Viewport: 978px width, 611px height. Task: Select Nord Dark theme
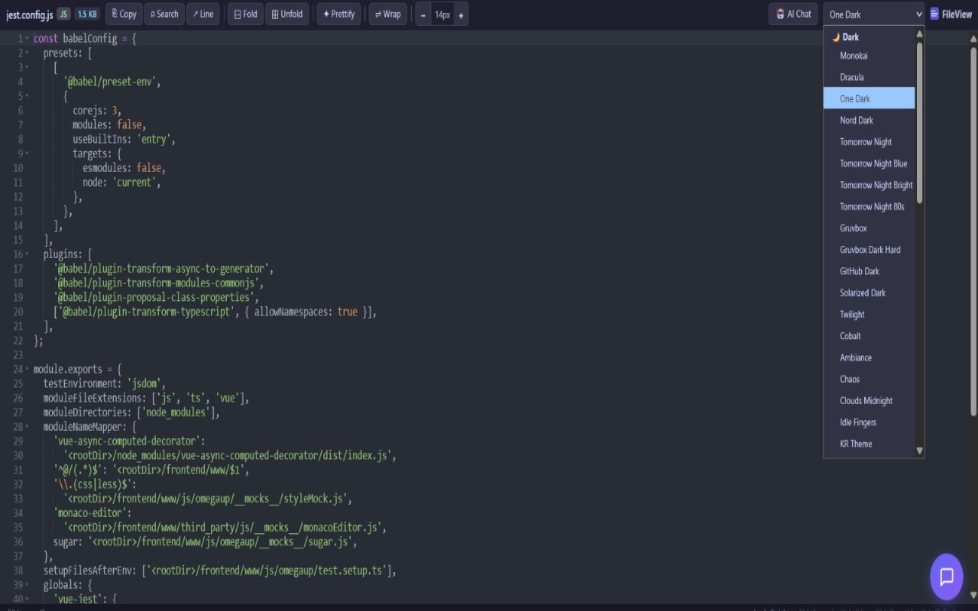(870, 120)
